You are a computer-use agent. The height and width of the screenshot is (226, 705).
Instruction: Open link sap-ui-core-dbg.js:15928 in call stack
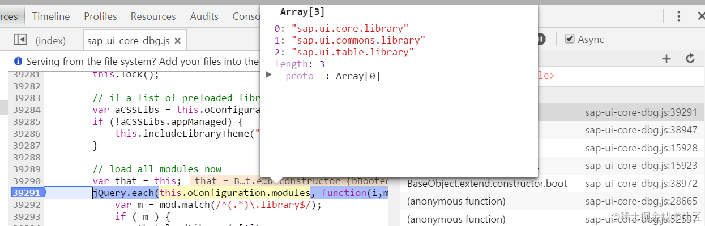pos(642,148)
